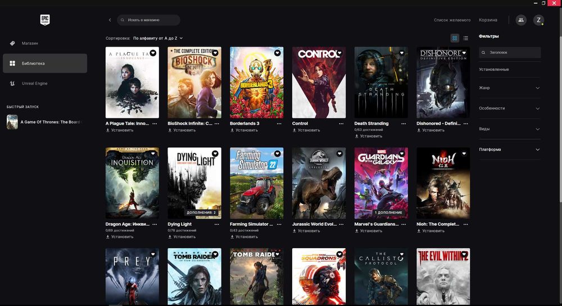The image size is (562, 306).
Task: Install Nioh via Установить
Action: (x=431, y=231)
